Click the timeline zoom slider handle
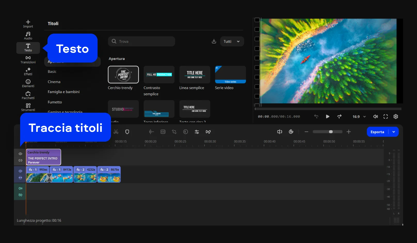 click(331, 132)
